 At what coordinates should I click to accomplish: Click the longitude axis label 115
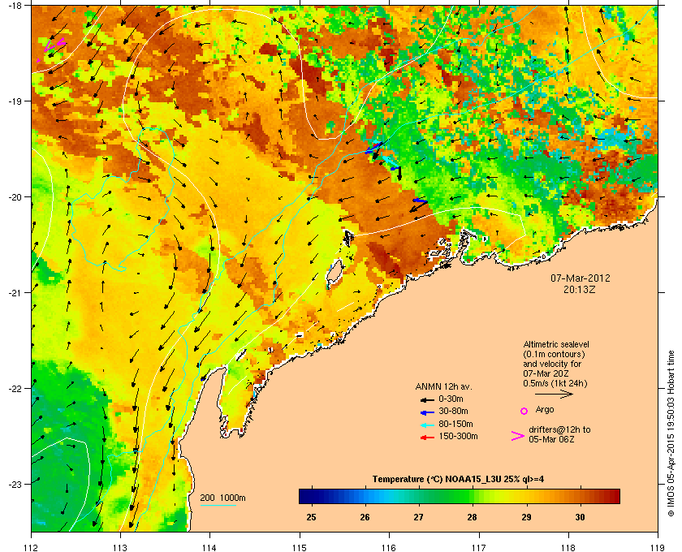(x=300, y=548)
